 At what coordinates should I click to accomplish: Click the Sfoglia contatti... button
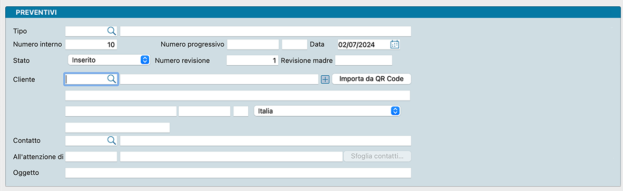tap(377, 156)
